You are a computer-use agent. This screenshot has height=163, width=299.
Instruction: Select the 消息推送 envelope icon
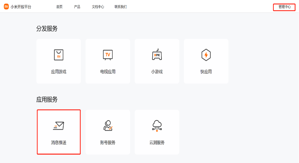(58, 126)
